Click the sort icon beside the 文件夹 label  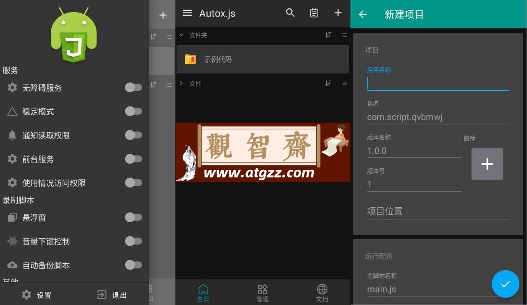[x=328, y=35]
